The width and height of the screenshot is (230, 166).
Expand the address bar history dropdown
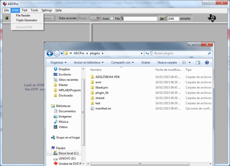coord(141,53)
